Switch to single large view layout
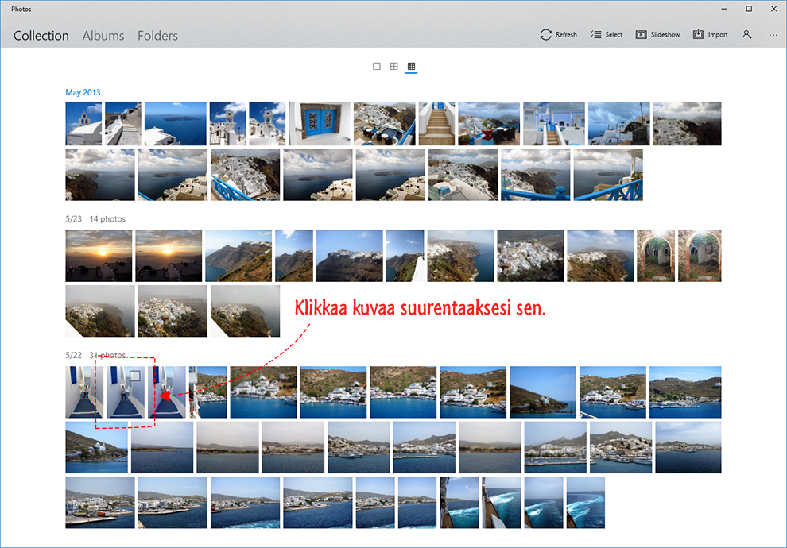 pos(377,66)
